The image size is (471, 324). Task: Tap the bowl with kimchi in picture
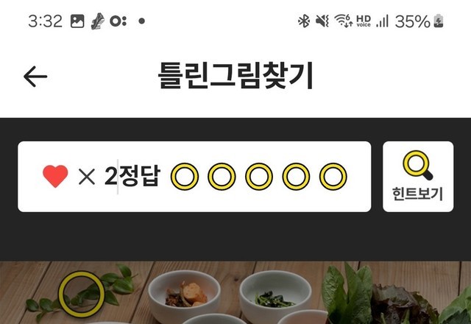point(184,295)
